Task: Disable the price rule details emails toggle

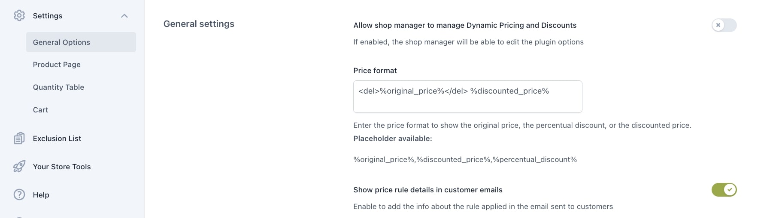Action: coord(724,190)
